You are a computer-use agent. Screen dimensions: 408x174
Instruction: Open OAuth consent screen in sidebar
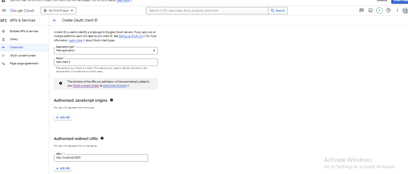click(x=23, y=56)
